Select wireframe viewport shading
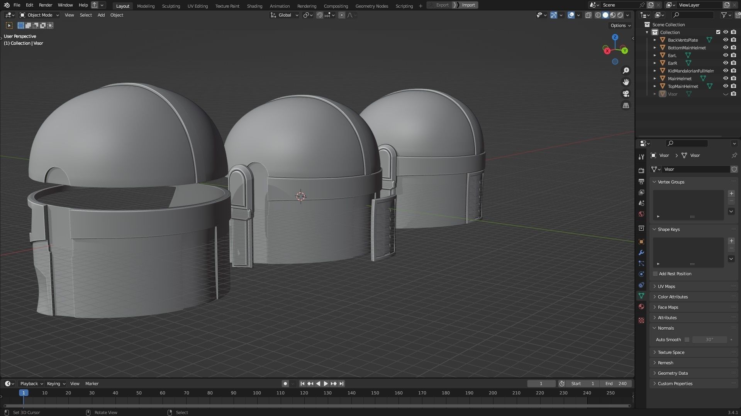Image resolution: width=741 pixels, height=416 pixels. click(x=598, y=15)
